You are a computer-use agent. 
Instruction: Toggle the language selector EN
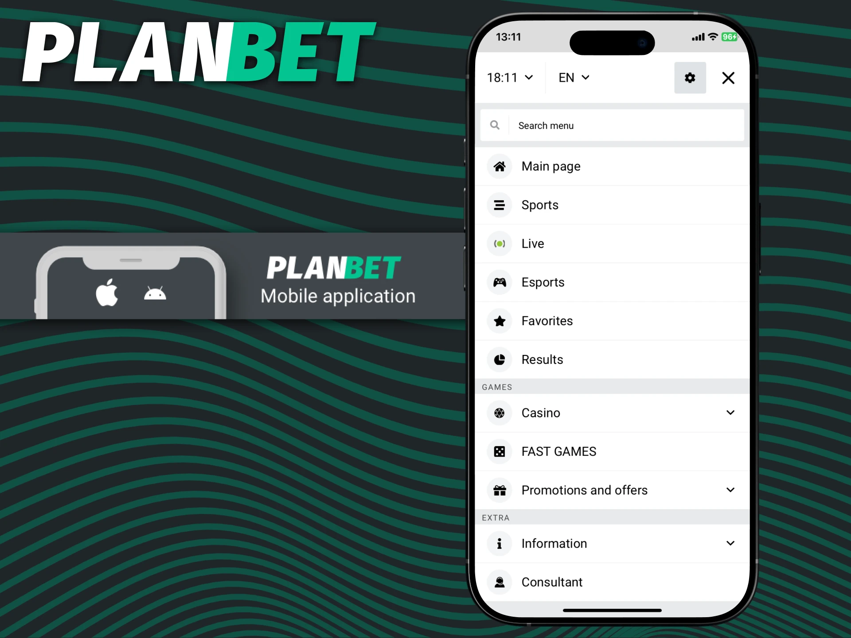(573, 77)
